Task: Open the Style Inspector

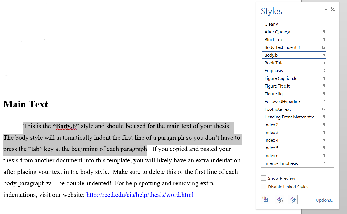Action: coord(279,200)
